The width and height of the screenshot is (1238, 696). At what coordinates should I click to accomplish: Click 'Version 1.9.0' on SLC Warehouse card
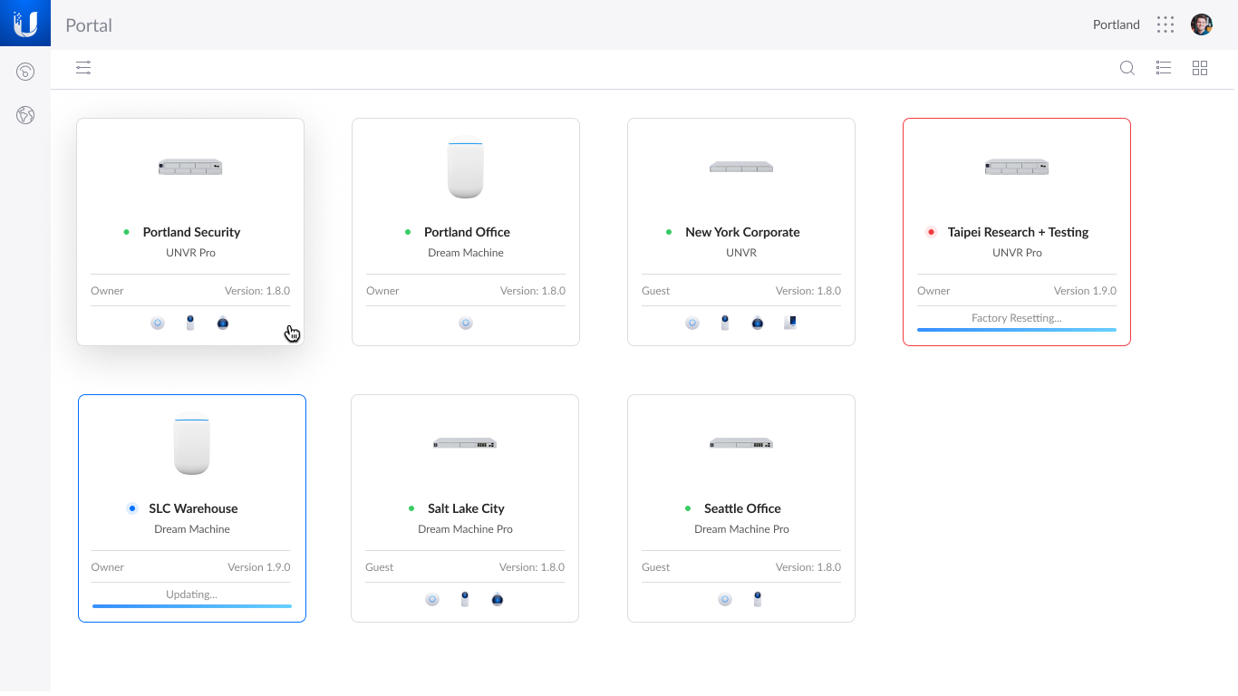coord(259,567)
